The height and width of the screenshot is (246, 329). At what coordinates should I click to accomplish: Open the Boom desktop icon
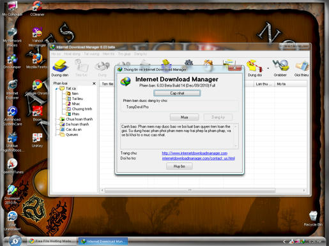(37, 114)
